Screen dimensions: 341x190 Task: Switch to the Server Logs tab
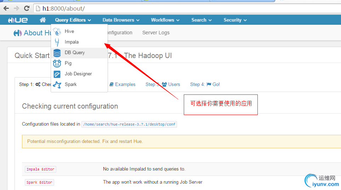click(156, 33)
